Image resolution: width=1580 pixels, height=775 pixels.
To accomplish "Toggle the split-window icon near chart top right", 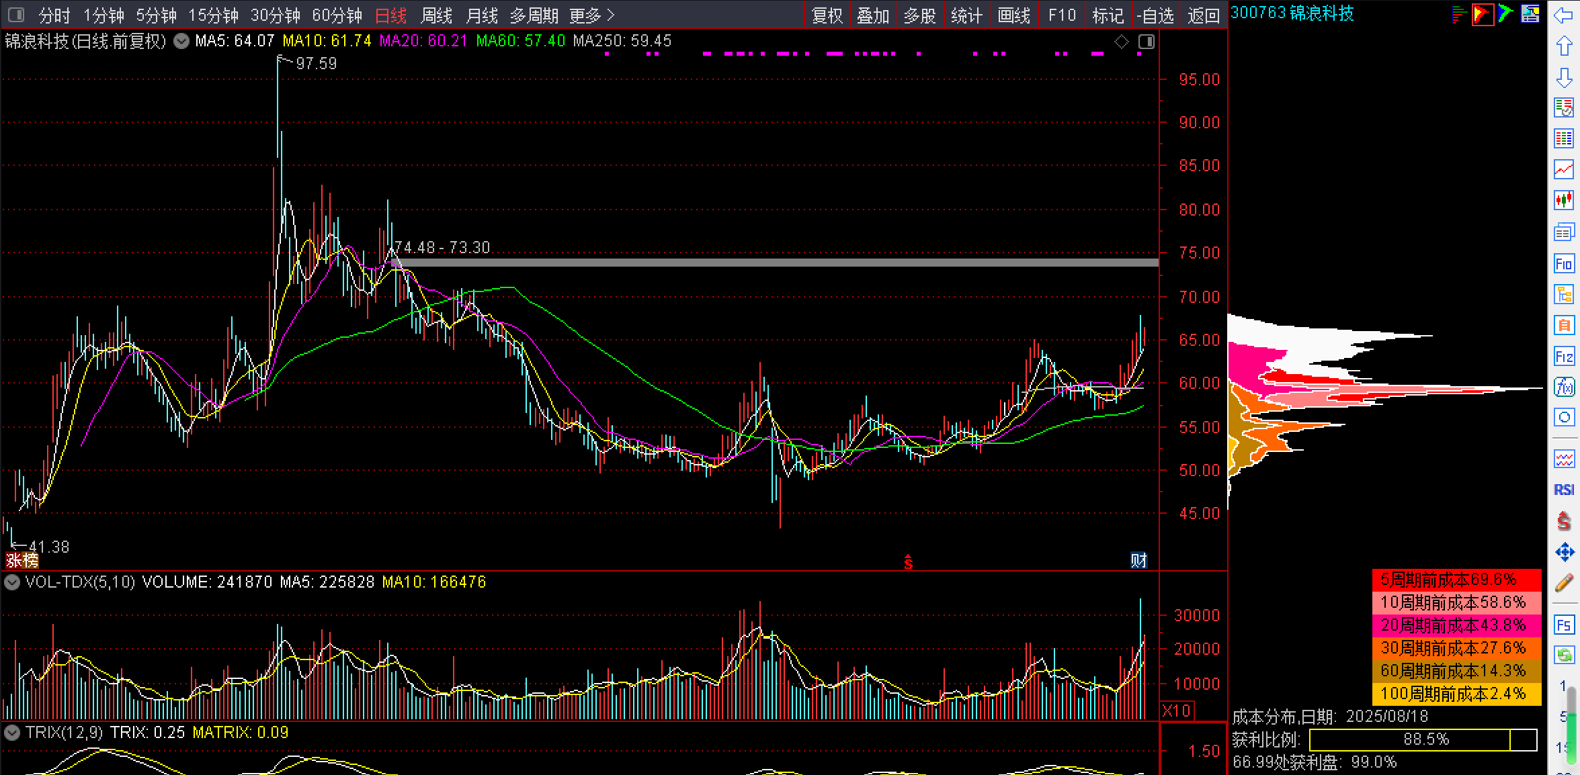I will tap(1146, 42).
